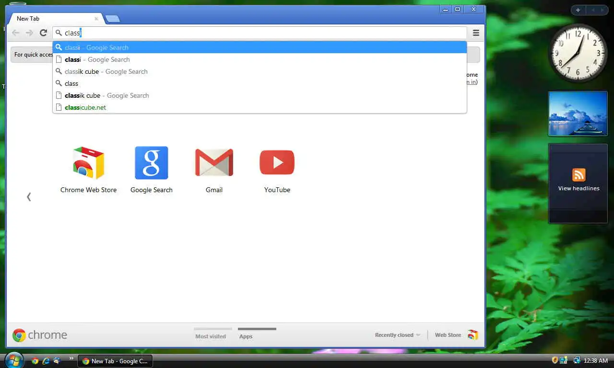Viewport: 614px width, 368px height.
Task: Launch Chrome from Quick Launch
Action: tap(35, 361)
